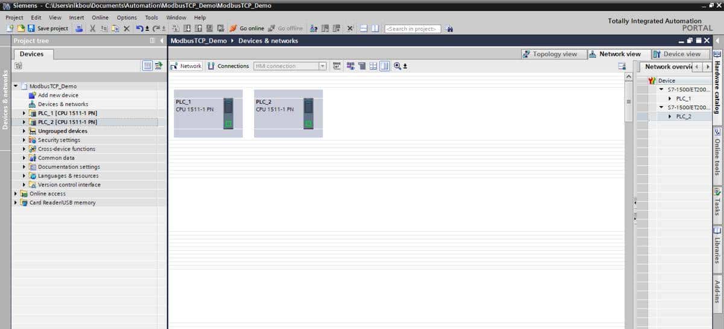
Task: Click the greyed Go offline button
Action: coord(285,28)
